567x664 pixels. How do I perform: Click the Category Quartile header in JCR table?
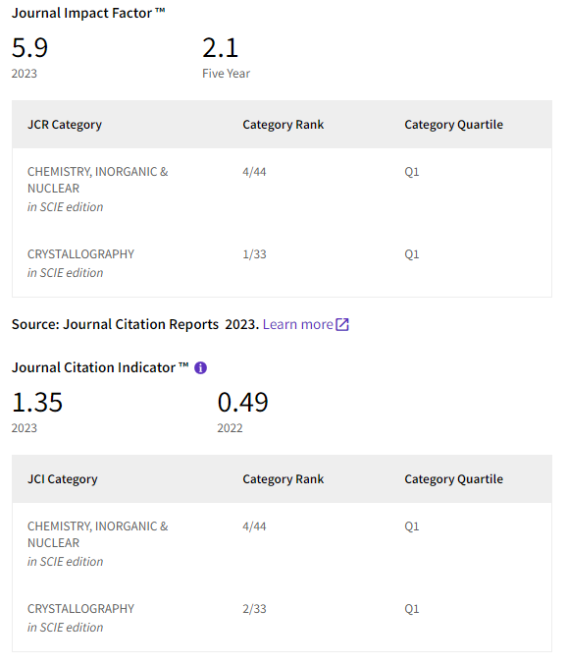(453, 125)
